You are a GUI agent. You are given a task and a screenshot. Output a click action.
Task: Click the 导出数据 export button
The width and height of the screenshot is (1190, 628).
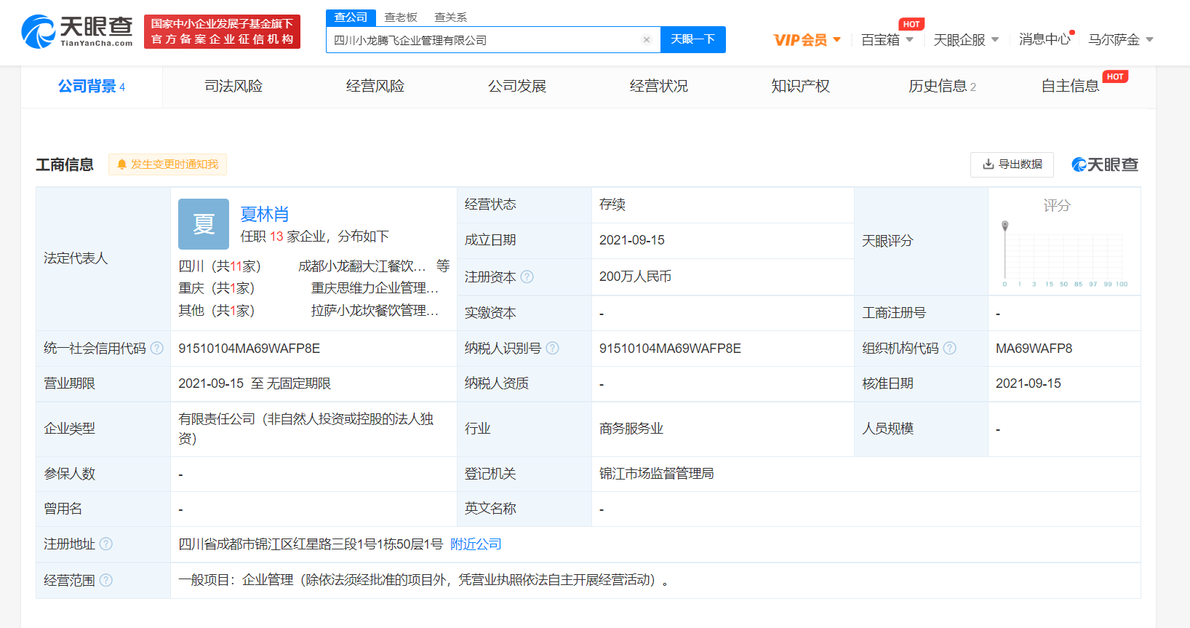1012,164
